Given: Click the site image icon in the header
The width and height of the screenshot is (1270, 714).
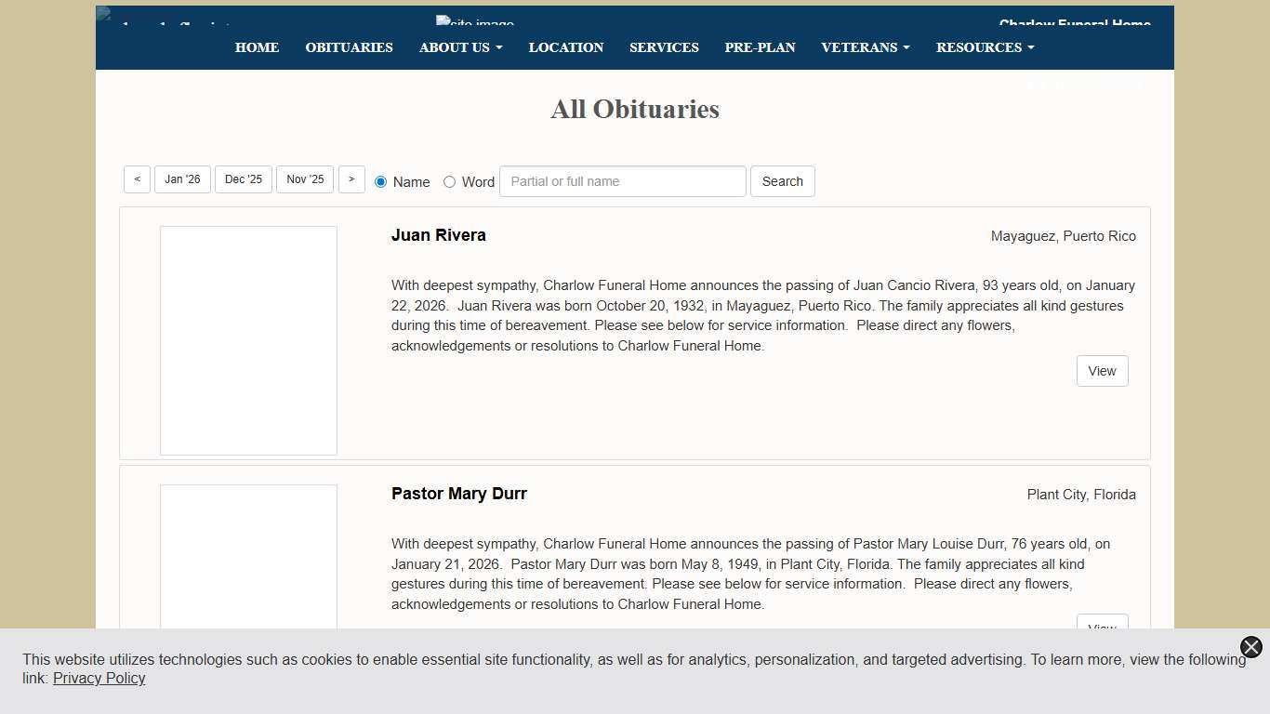Looking at the screenshot, I should point(473,22).
